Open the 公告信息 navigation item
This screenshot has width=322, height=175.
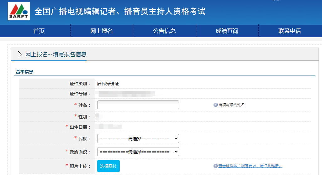tap(164, 31)
